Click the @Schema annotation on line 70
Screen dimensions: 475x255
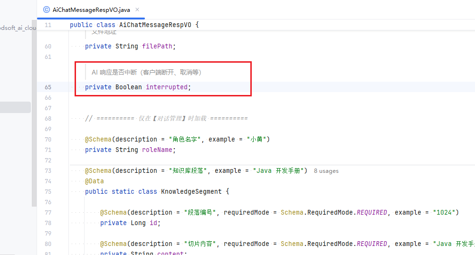point(98,139)
